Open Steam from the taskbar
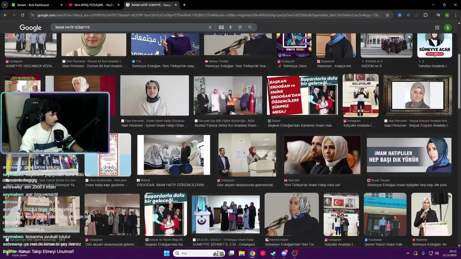This screenshot has width=461, height=259. [273, 253]
